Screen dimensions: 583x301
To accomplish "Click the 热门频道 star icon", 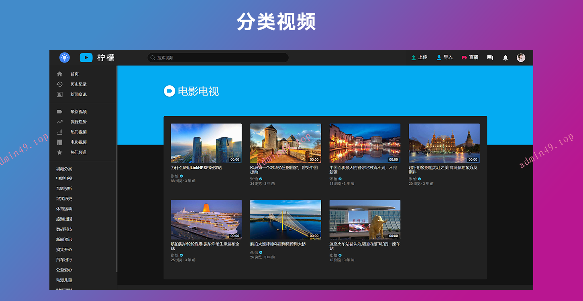I will point(59,152).
